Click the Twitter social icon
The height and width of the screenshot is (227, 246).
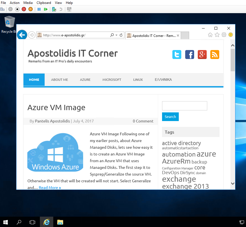coord(177,55)
